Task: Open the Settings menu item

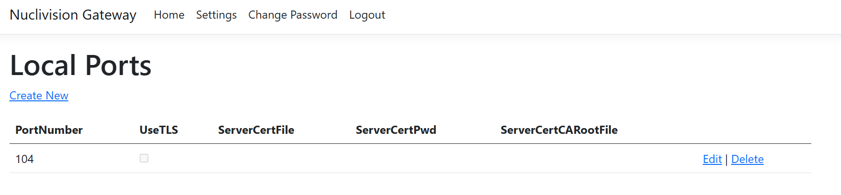Action: tap(216, 15)
